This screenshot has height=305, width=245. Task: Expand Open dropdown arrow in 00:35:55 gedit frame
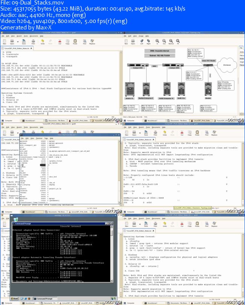(x=140, y=224)
